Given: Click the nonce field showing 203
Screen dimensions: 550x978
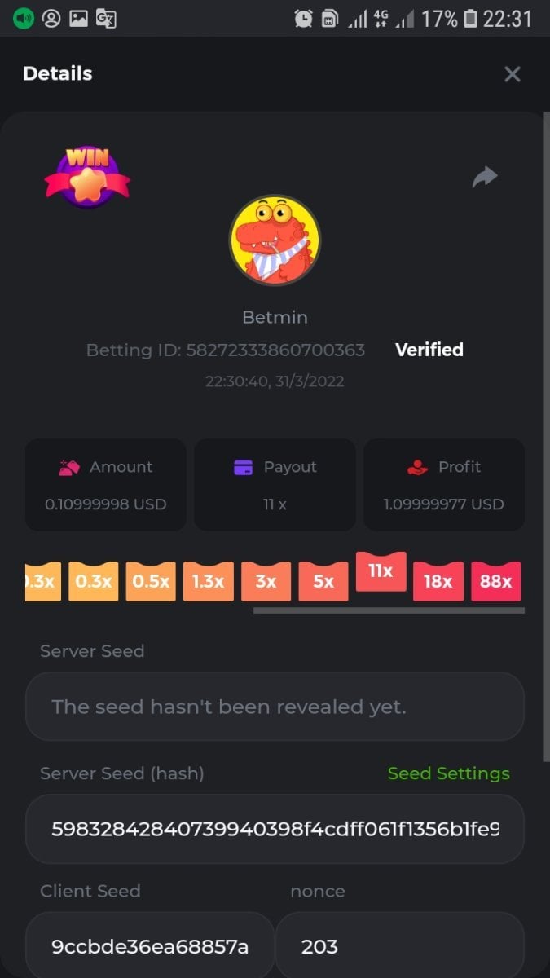Looking at the screenshot, I should [x=400, y=945].
